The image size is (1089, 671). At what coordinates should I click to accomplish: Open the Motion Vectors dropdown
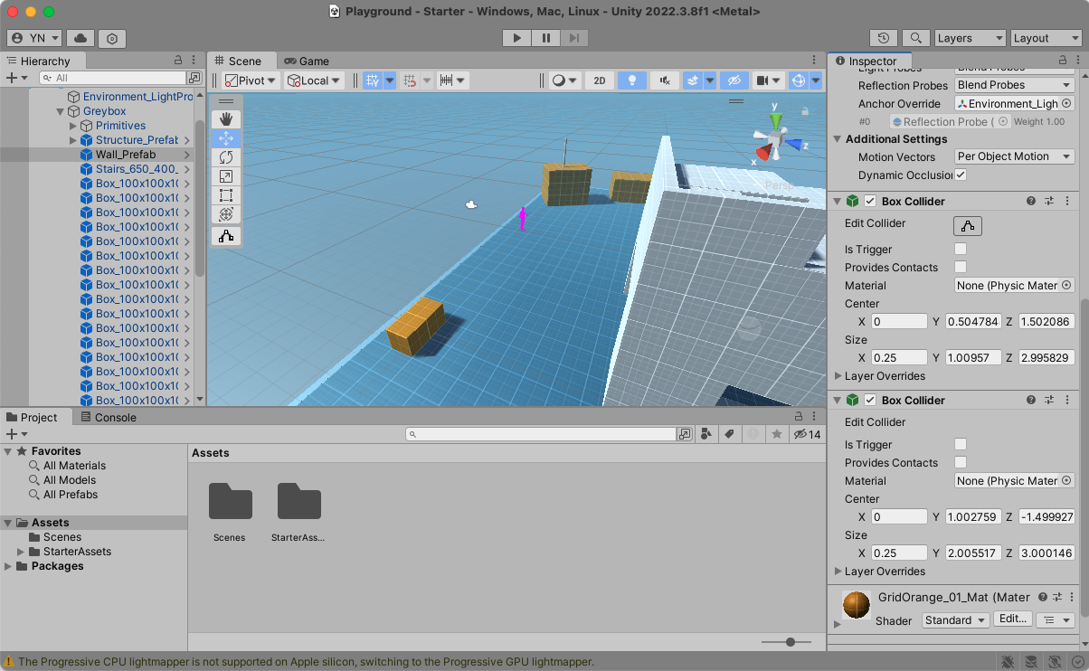[x=1014, y=156]
